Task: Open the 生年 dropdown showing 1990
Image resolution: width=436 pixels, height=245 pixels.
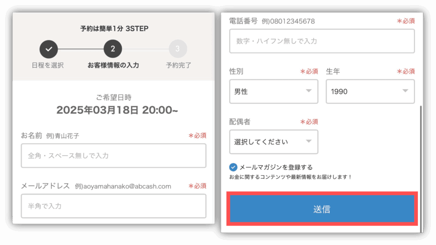Action: pos(370,91)
